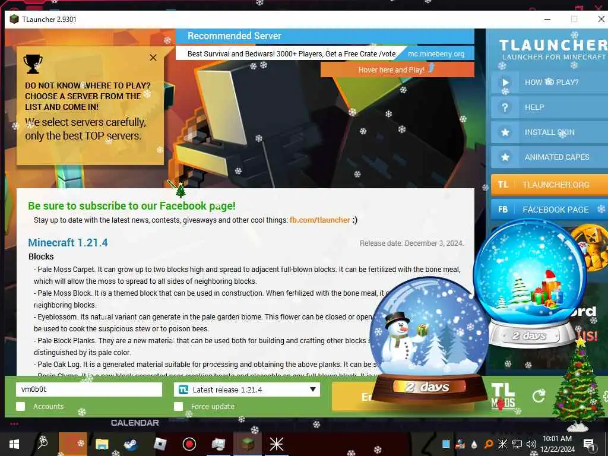
Task: Click the dropdown arrow of version selector
Action: coord(312,389)
